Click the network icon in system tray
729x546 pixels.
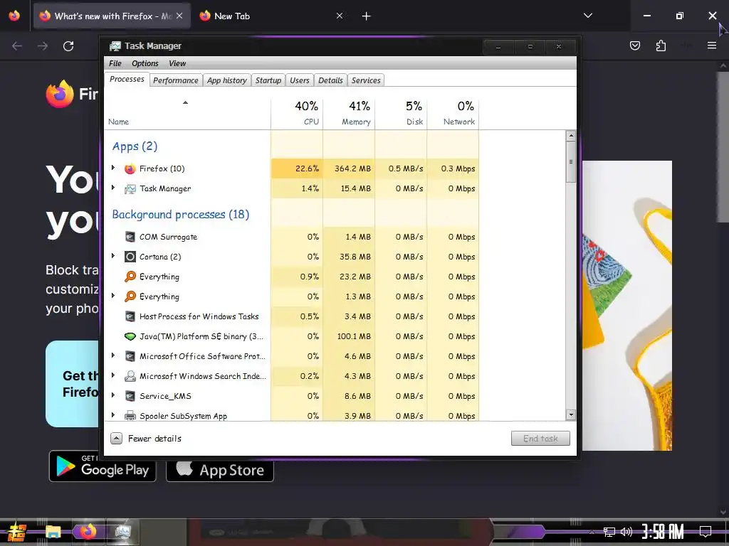[609, 532]
